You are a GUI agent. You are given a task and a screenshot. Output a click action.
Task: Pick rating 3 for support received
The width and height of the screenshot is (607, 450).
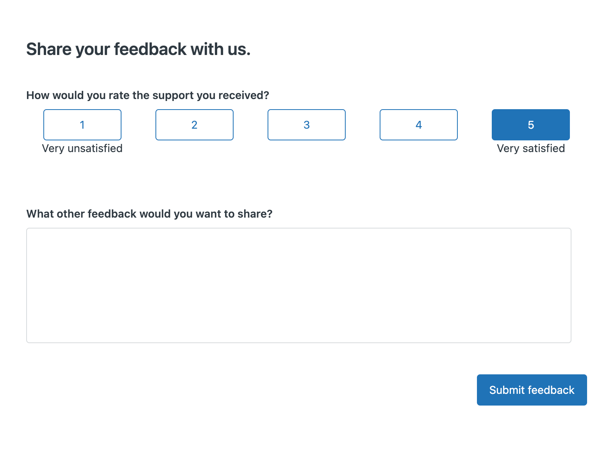pyautogui.click(x=307, y=125)
